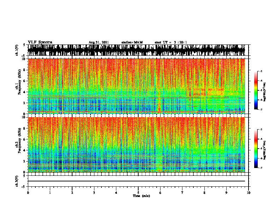
Task: Click the log(PSD) label beside the ch.2 color scale
Action: (x=265, y=150)
